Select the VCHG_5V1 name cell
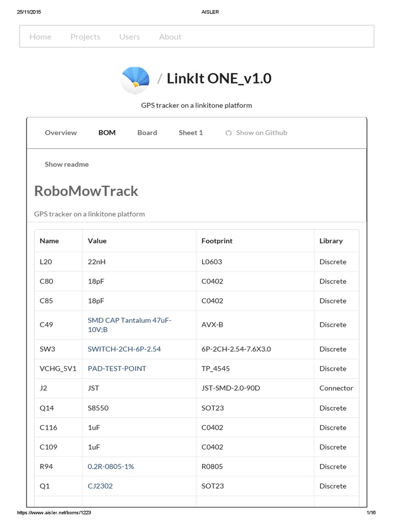The width and height of the screenshot is (393, 525). pyautogui.click(x=58, y=369)
